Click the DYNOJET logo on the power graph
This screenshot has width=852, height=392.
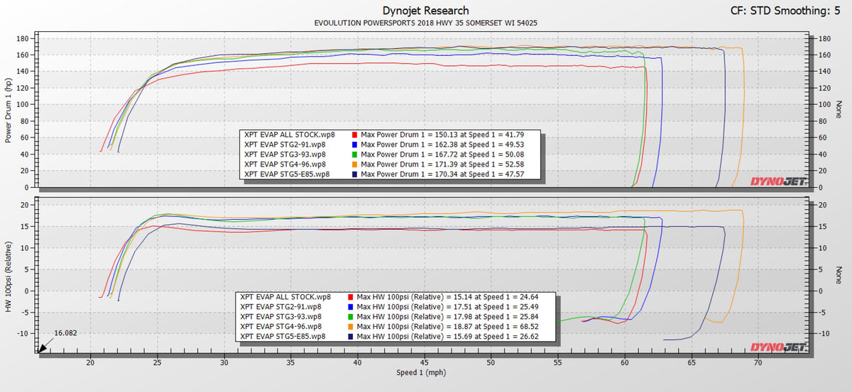pos(777,181)
